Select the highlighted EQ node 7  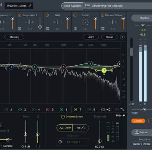pyautogui.click(x=104, y=70)
